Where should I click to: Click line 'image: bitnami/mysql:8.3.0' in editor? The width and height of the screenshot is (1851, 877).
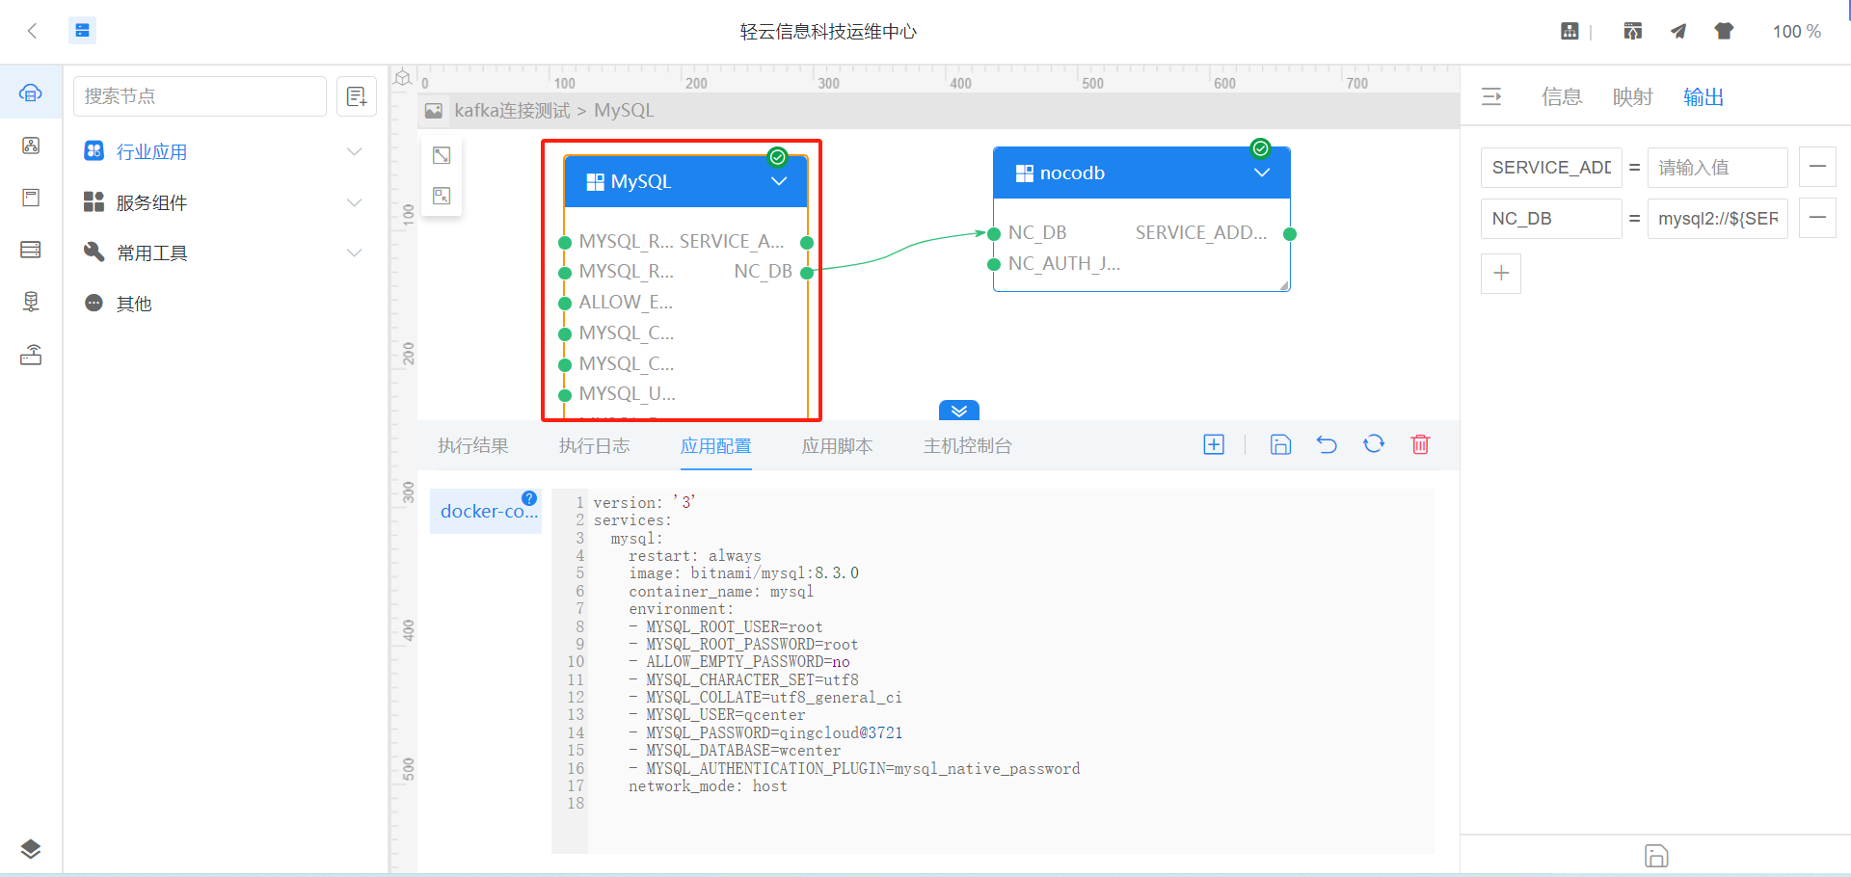point(743,573)
